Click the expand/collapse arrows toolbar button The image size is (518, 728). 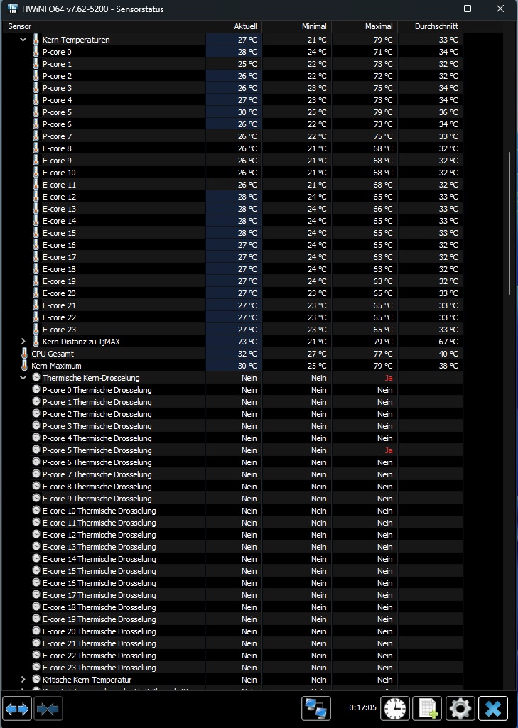click(x=17, y=709)
